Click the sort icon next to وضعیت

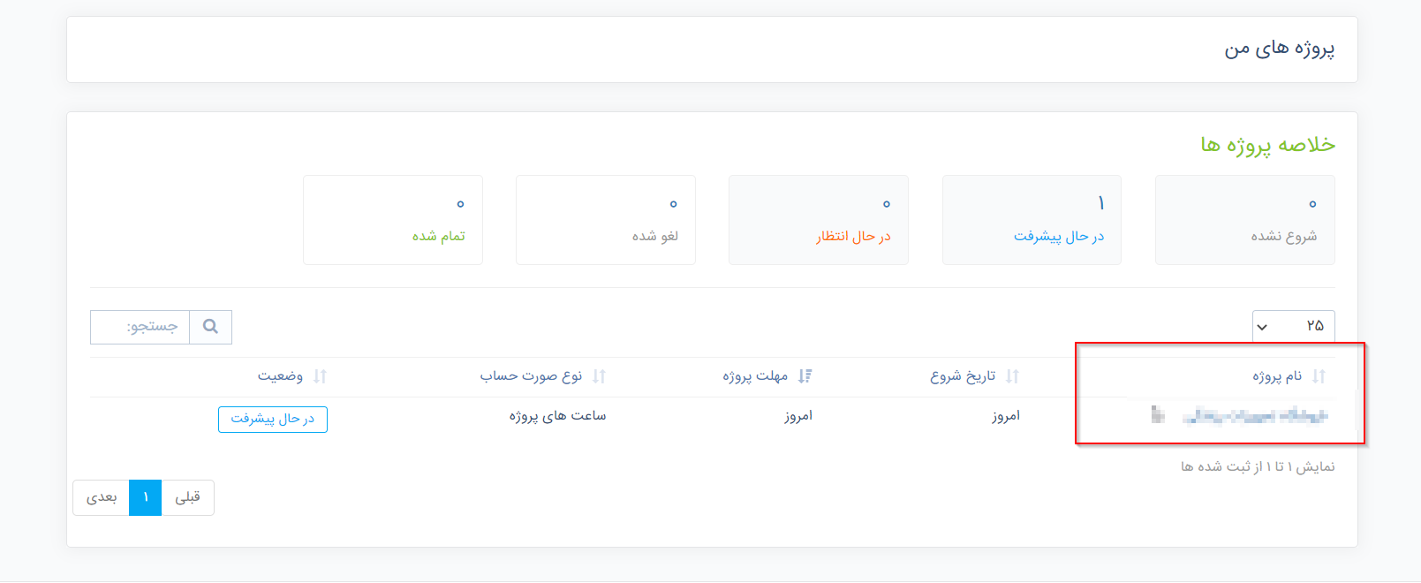click(320, 376)
